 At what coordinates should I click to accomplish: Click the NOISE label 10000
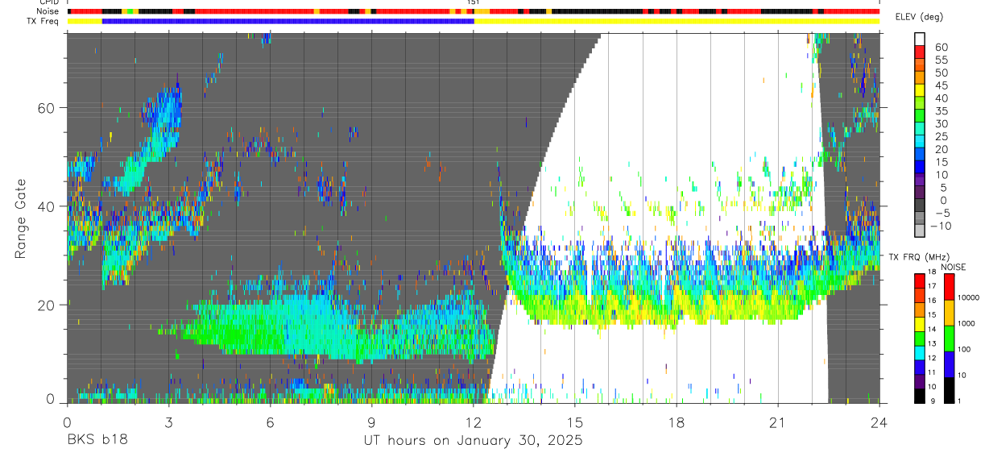point(970,297)
